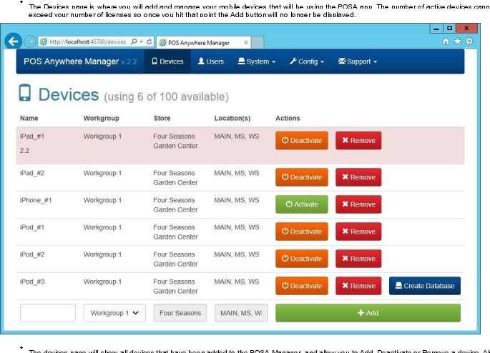This screenshot has height=353, width=490.
Task: Click the green Add device button
Action: (x=368, y=313)
